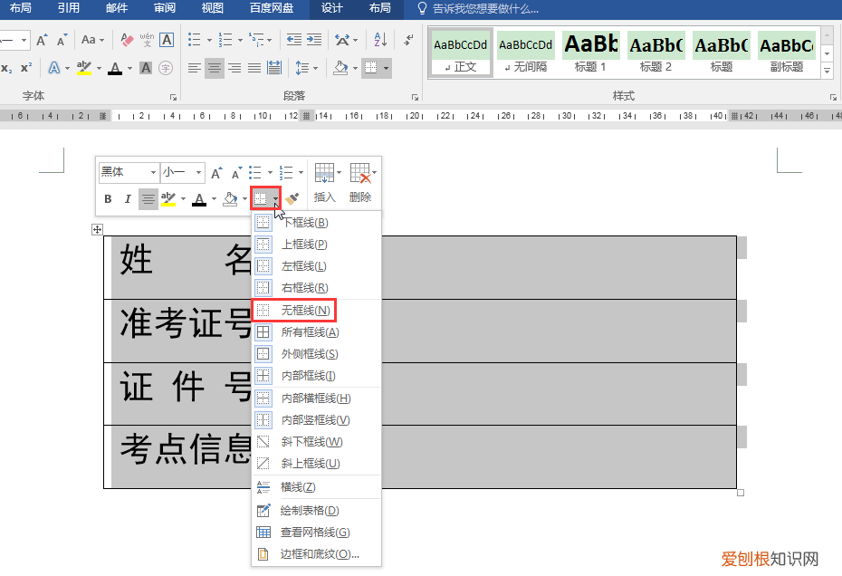Image resolution: width=842 pixels, height=576 pixels.
Task: Apply the 标题 1 style
Action: tap(590, 52)
